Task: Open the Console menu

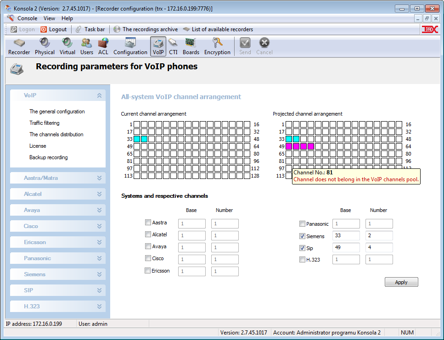Action: [27, 18]
